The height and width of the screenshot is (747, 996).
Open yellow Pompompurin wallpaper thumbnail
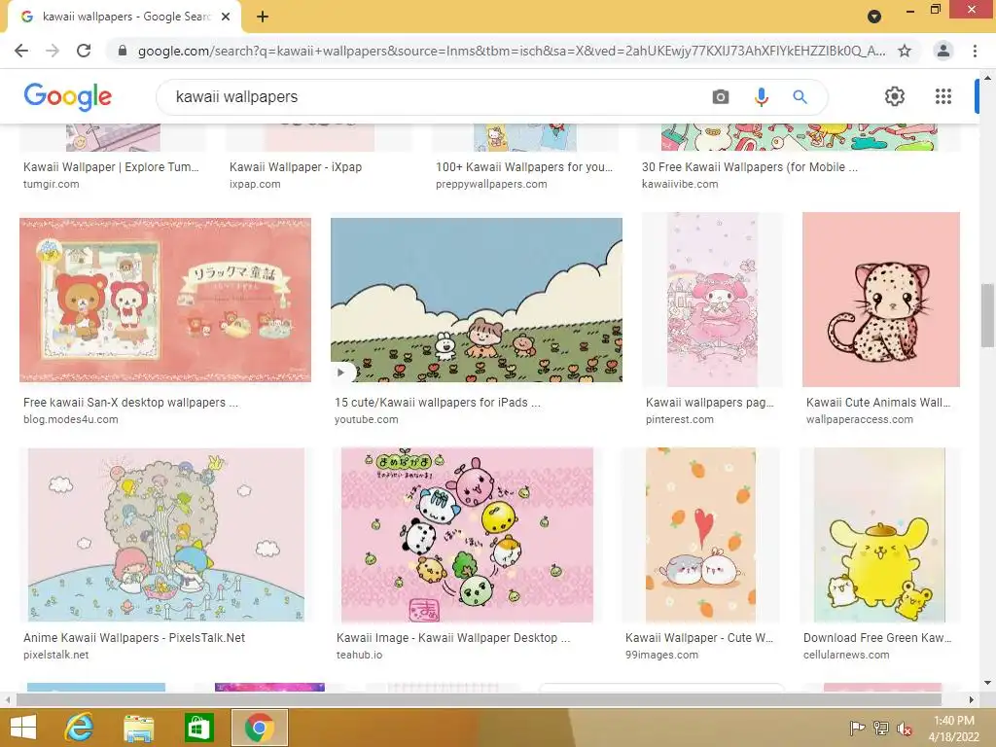click(x=879, y=535)
